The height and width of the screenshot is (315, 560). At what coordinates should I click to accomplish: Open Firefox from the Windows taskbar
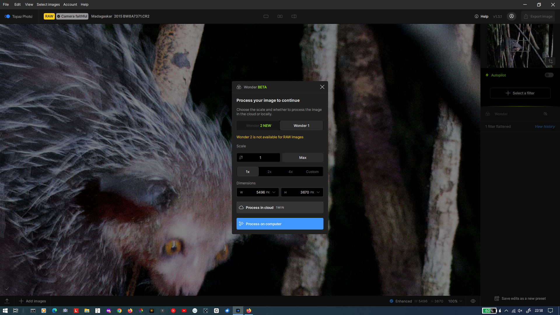click(x=130, y=311)
